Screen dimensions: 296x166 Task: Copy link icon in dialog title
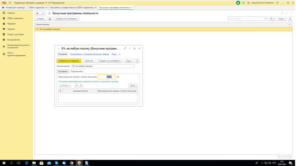pos(125,49)
